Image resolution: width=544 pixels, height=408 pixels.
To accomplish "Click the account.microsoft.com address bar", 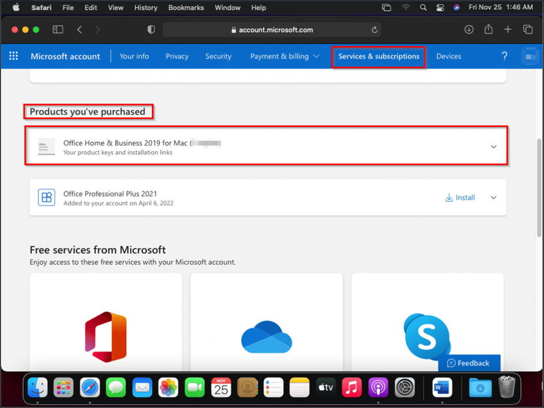I will [x=272, y=30].
